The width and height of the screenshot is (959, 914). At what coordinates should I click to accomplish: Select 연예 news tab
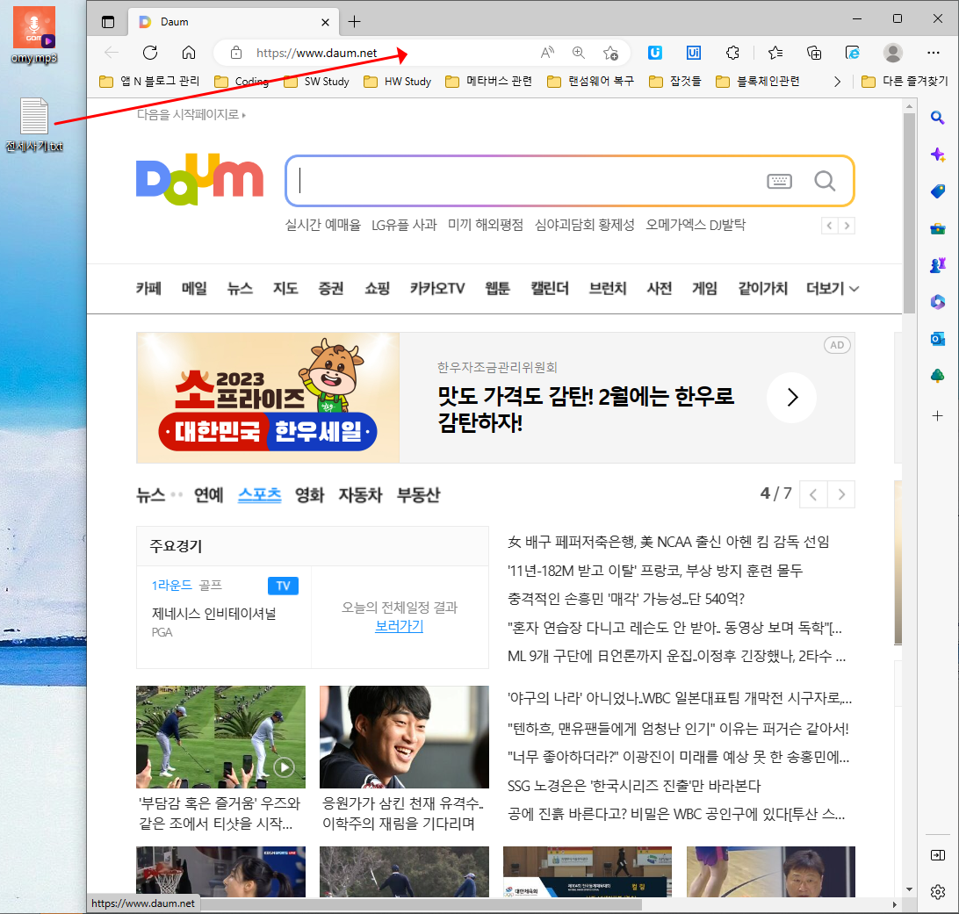pyautogui.click(x=208, y=494)
